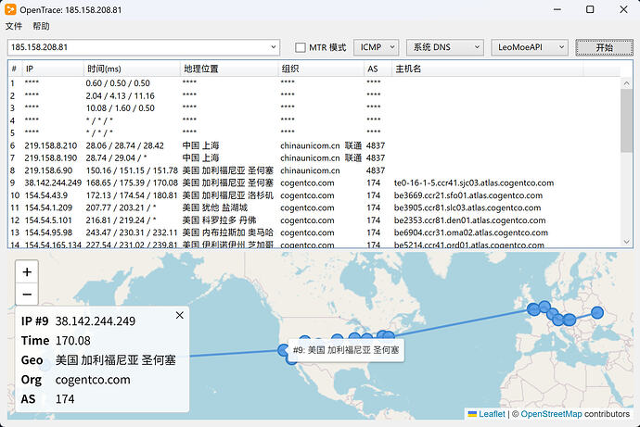Click the 美国 科罗拉多 丹佛 location cell
This screenshot has height=427, width=640.
(219, 220)
